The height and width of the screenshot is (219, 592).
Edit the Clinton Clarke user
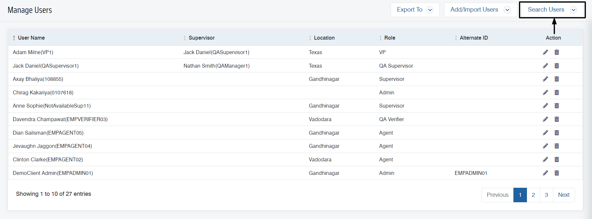coord(545,159)
